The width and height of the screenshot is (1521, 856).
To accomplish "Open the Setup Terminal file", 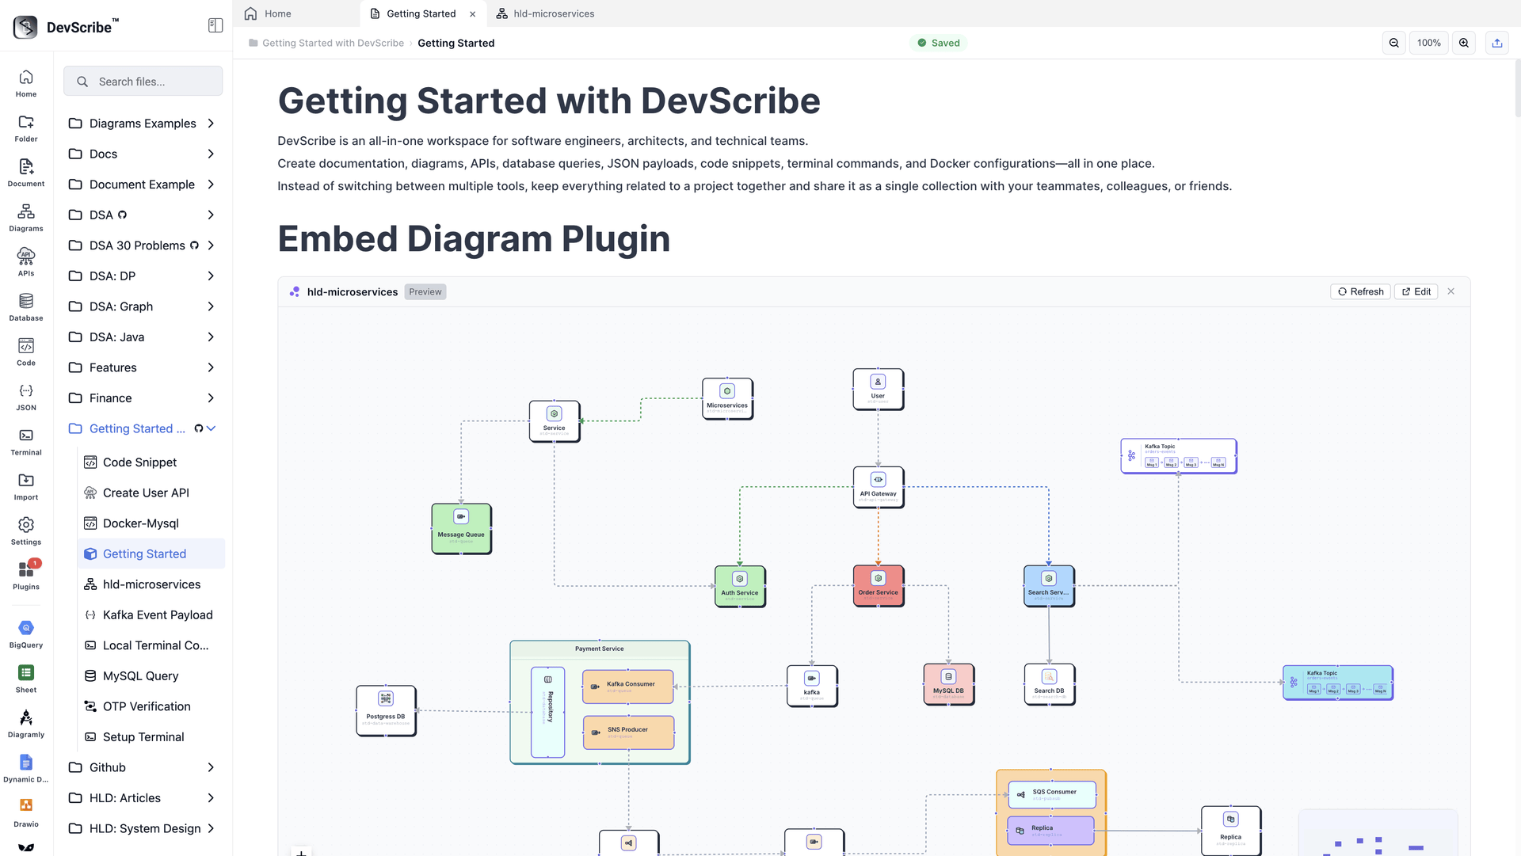I will (151, 737).
